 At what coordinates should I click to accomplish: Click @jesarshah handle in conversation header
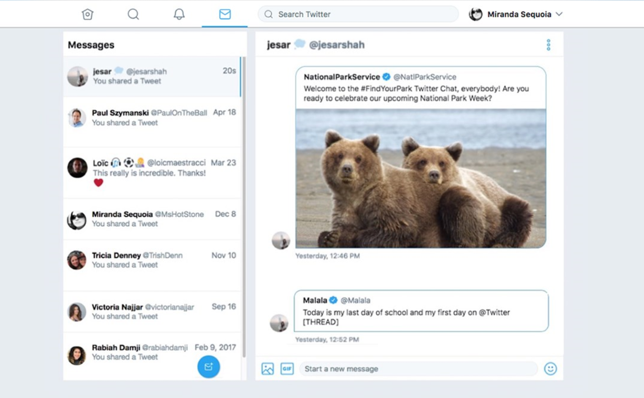pos(337,45)
